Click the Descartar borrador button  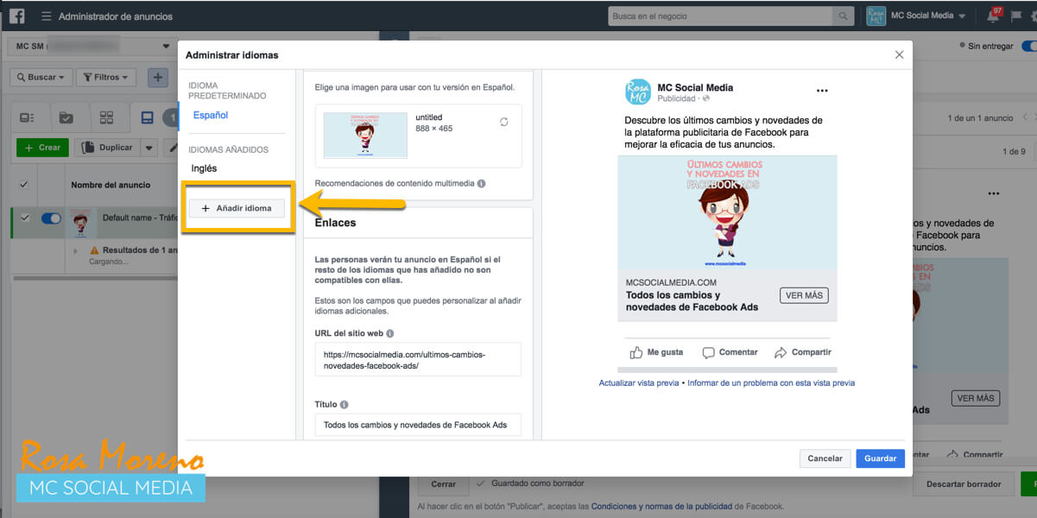pyautogui.click(x=964, y=484)
